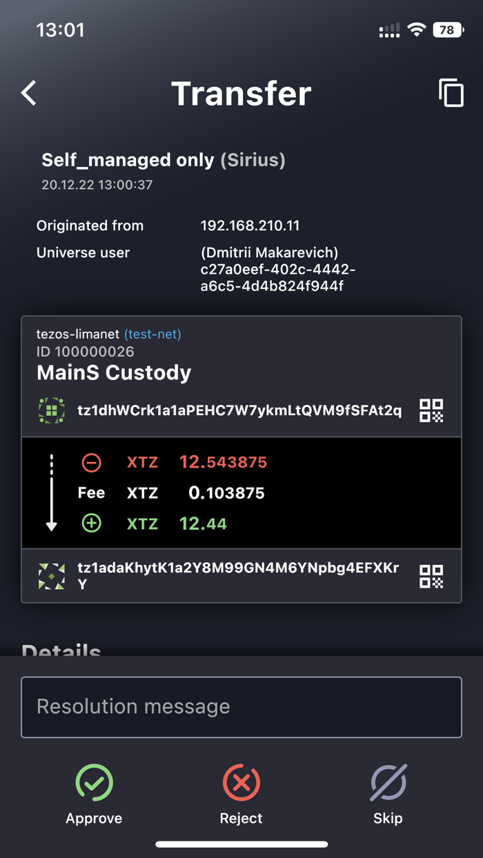Tap the home indicator bar at bottom
Screen dimensions: 483x858
point(241,843)
